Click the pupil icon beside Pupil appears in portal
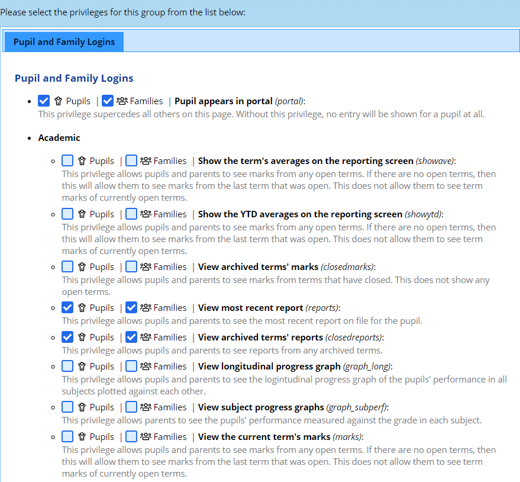520x482 pixels. click(x=59, y=101)
